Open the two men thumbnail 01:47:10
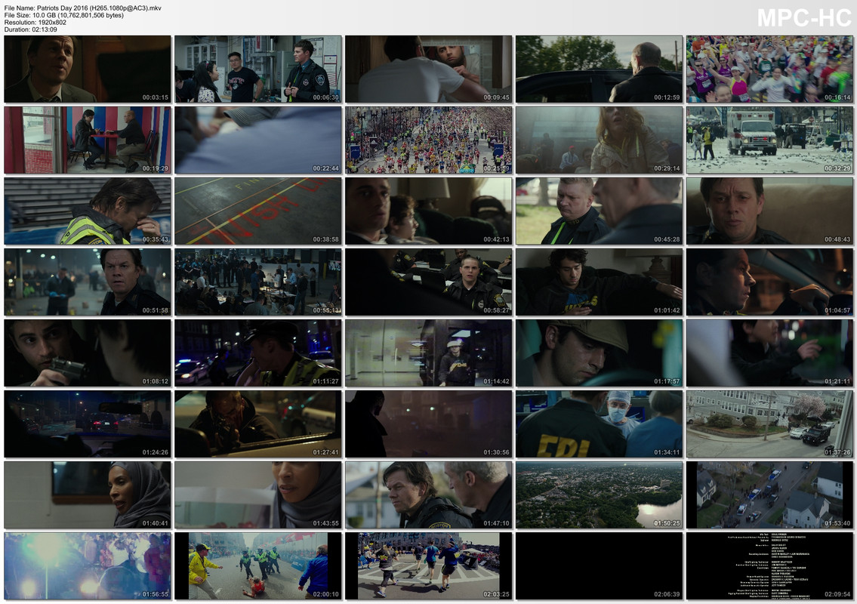 (x=429, y=495)
